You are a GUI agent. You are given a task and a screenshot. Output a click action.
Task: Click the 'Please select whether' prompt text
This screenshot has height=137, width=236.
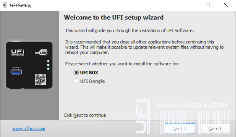point(122,64)
